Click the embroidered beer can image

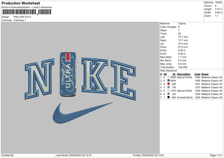pyautogui.click(x=68, y=74)
